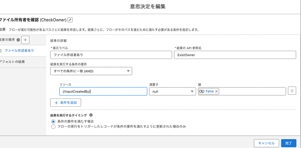The width and height of the screenshot is (301, 148).
Task: Delete the condition row with the trash icon
Action: [x=292, y=91]
